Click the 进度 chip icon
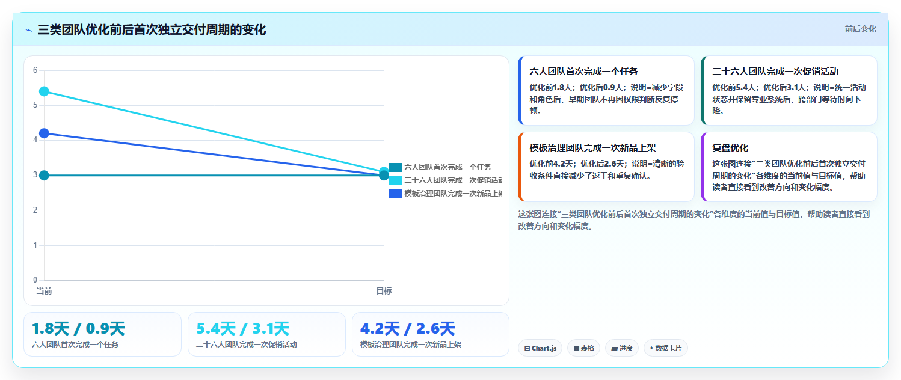This screenshot has height=380, width=901. 615,348
